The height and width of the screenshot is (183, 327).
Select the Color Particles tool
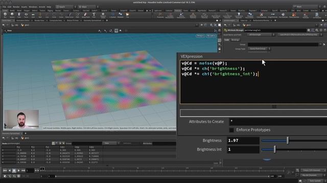pyautogui.click(x=261, y=15)
